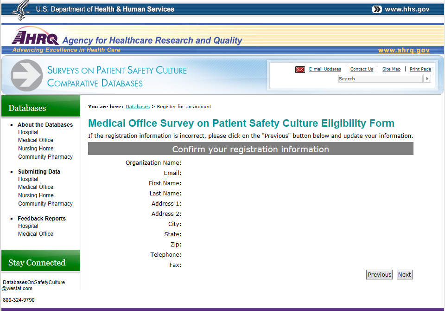Click the Print Page link
The height and width of the screenshot is (311, 445).
click(x=420, y=69)
